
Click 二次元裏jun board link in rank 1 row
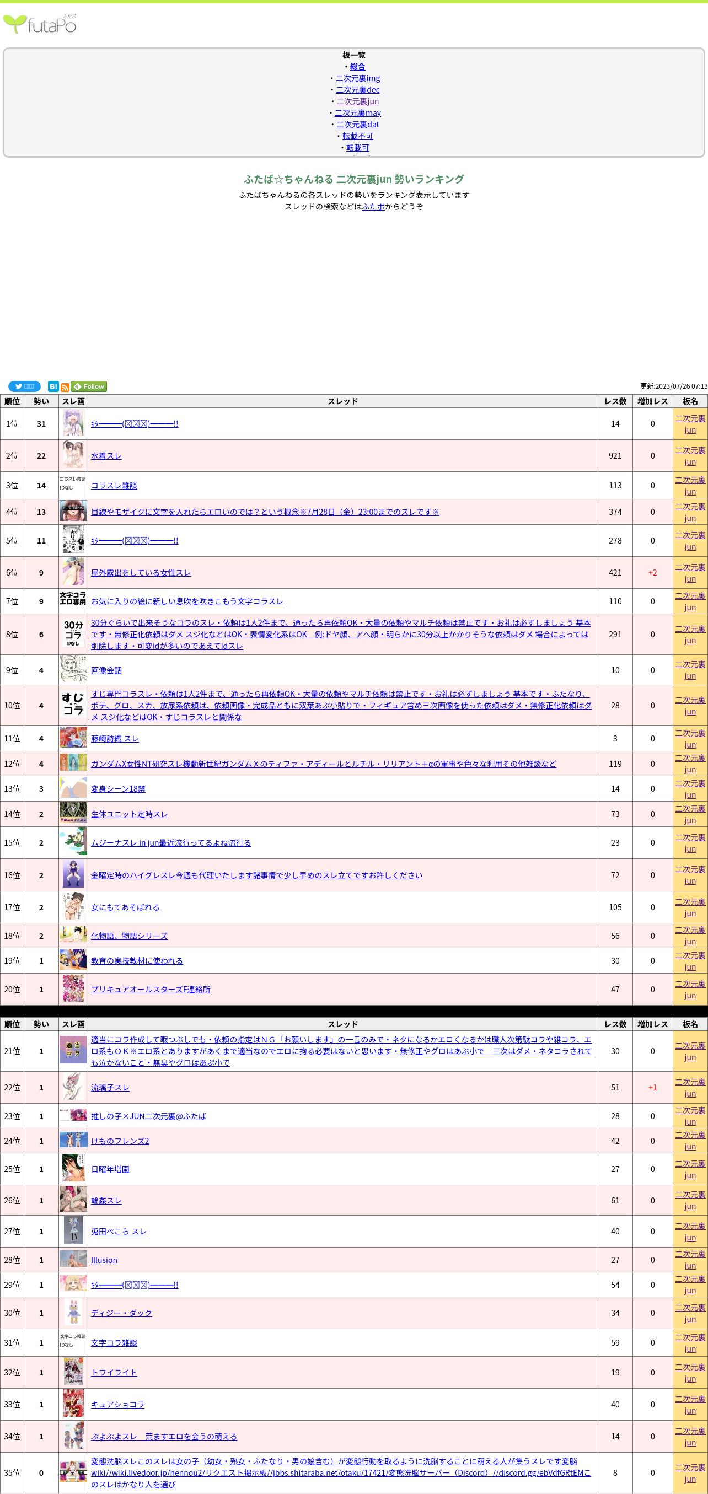[x=690, y=424]
